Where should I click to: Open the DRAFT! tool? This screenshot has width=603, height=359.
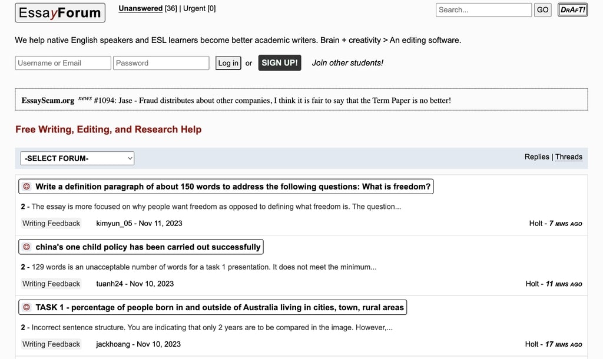coord(572,9)
